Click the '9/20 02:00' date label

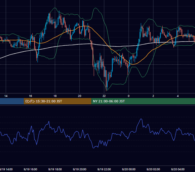153,169
